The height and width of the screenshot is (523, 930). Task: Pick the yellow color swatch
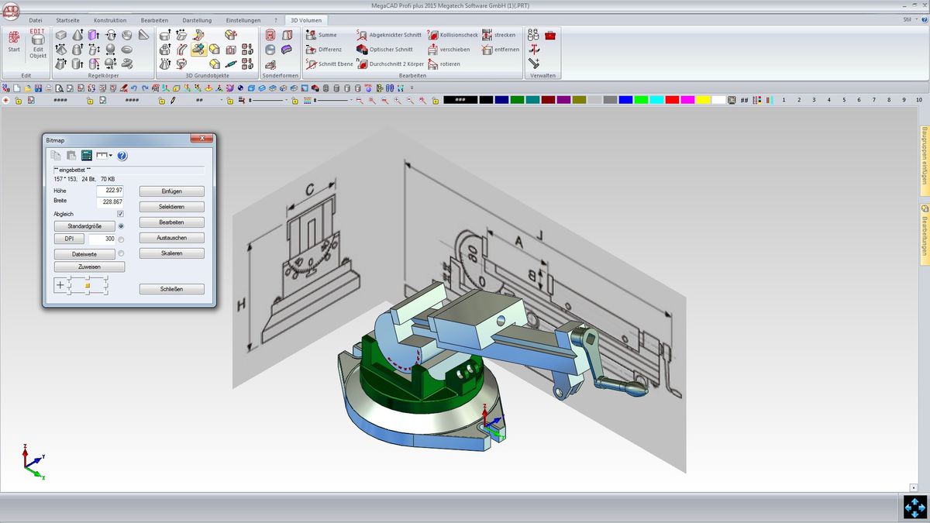[703, 100]
